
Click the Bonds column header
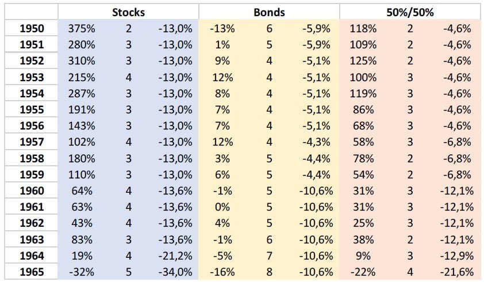point(269,12)
